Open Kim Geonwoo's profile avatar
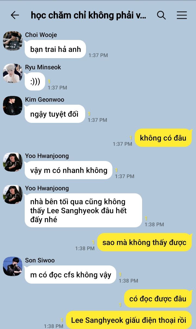The height and width of the screenshot is (329, 196). (x=13, y=105)
